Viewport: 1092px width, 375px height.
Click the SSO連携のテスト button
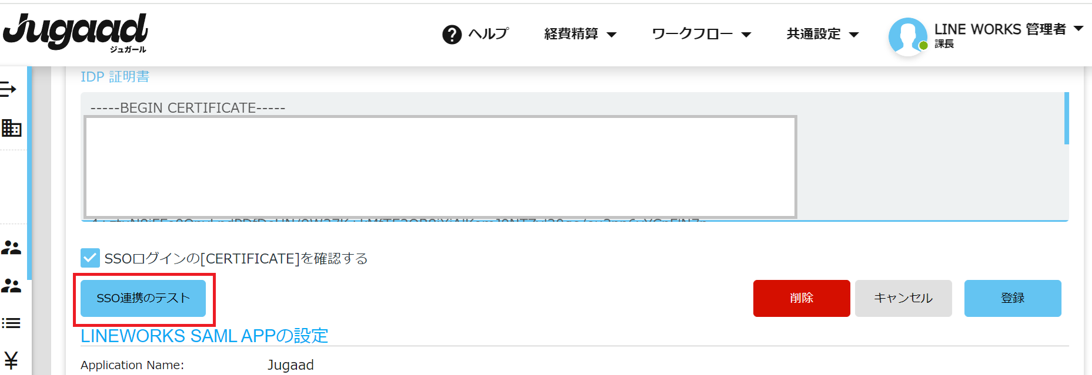(143, 298)
